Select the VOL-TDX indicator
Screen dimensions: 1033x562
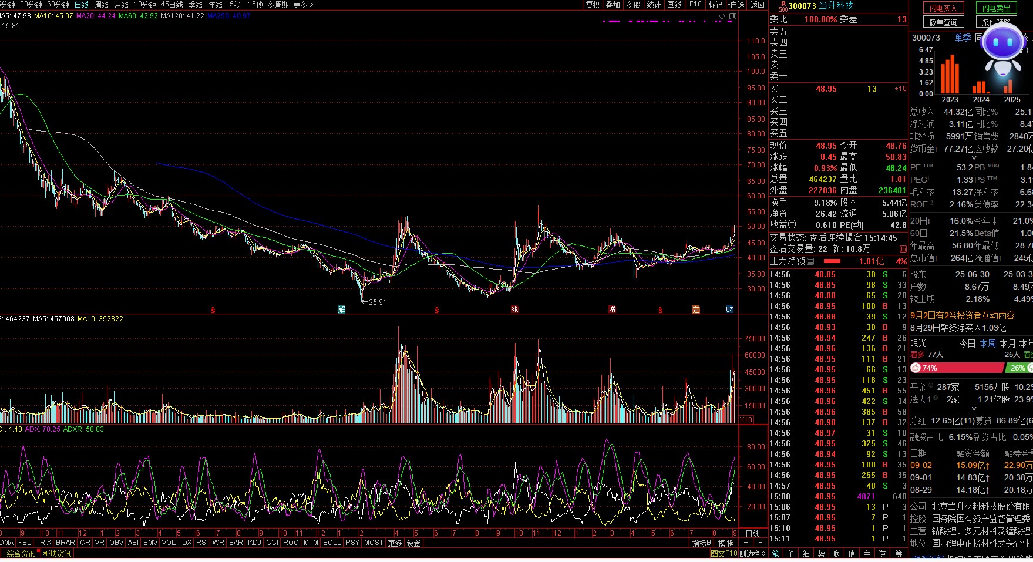[176, 543]
